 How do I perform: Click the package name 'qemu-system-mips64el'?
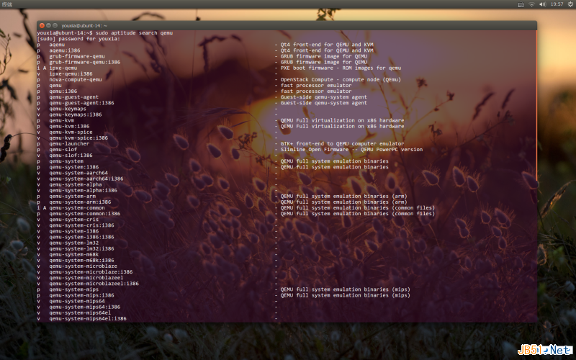pos(80,313)
